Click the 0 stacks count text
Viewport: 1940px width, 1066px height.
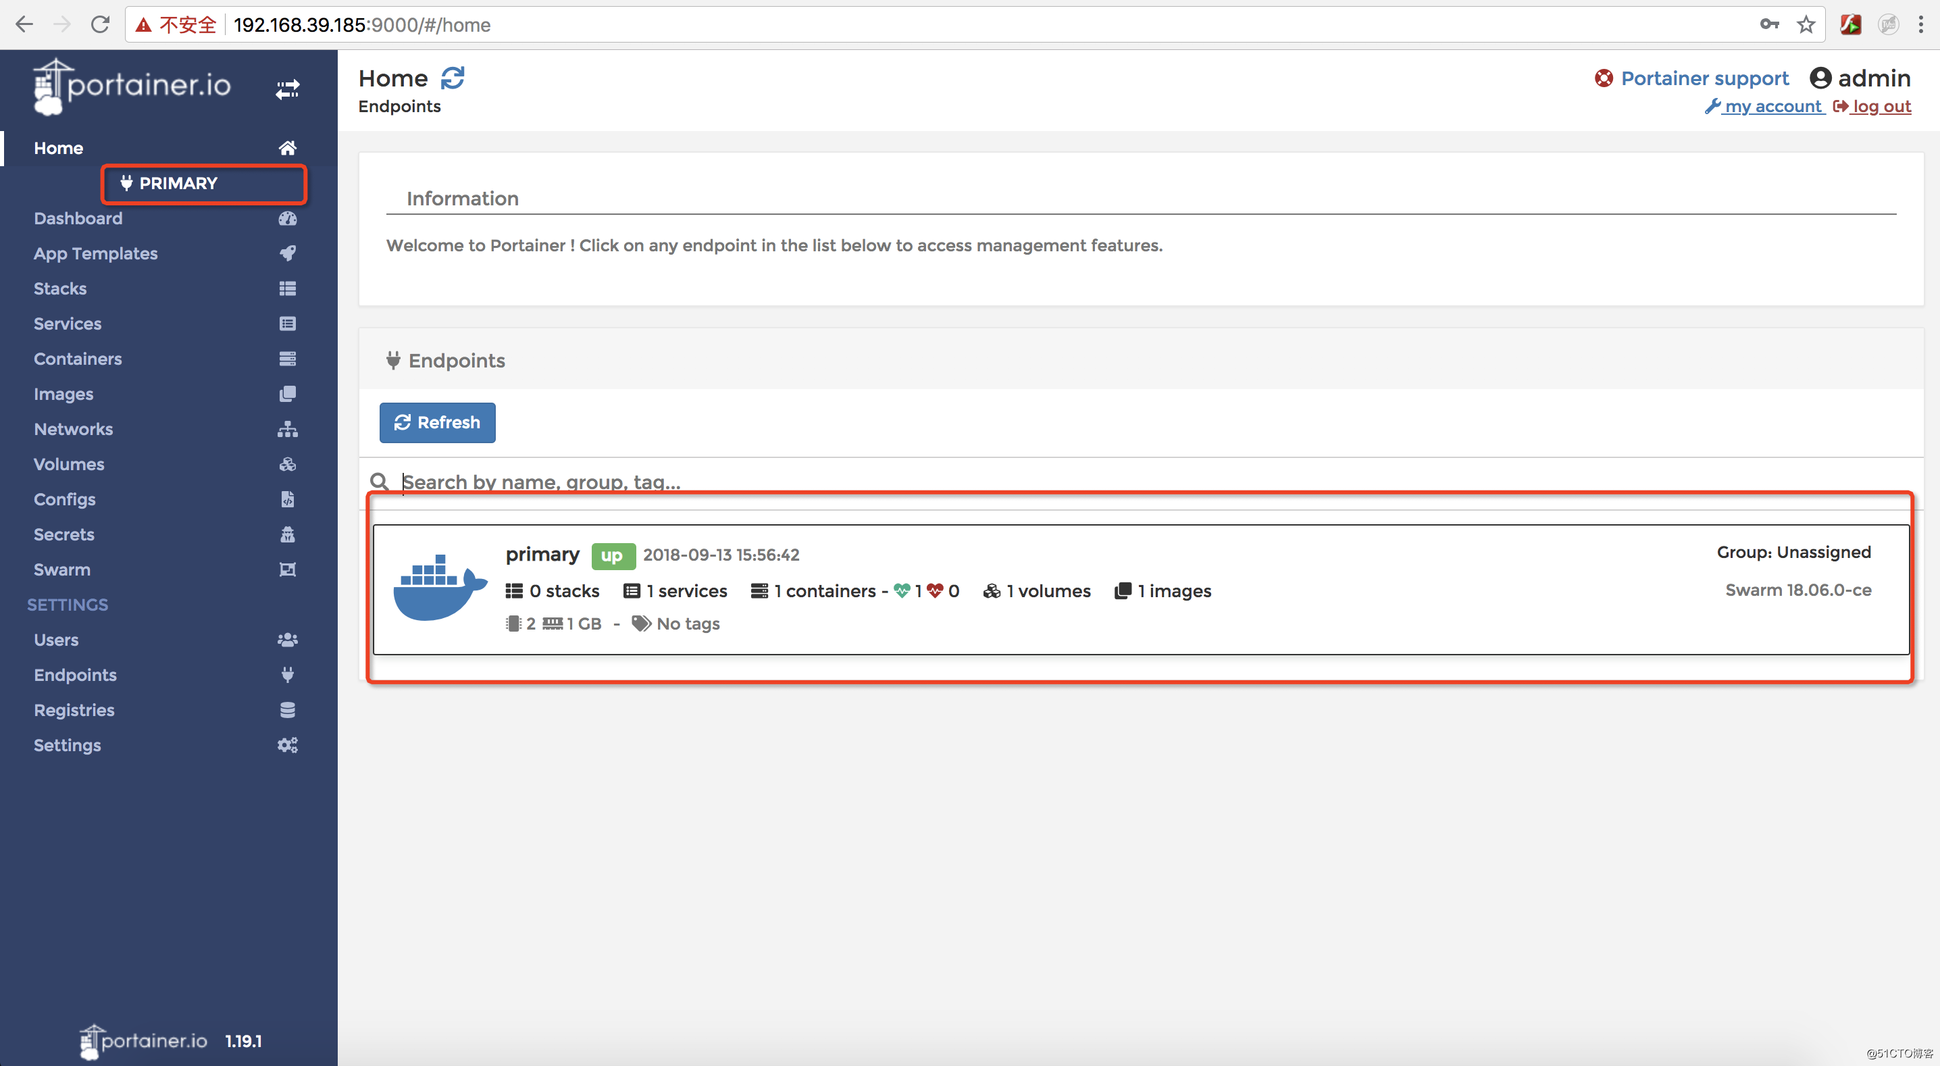pyautogui.click(x=564, y=591)
